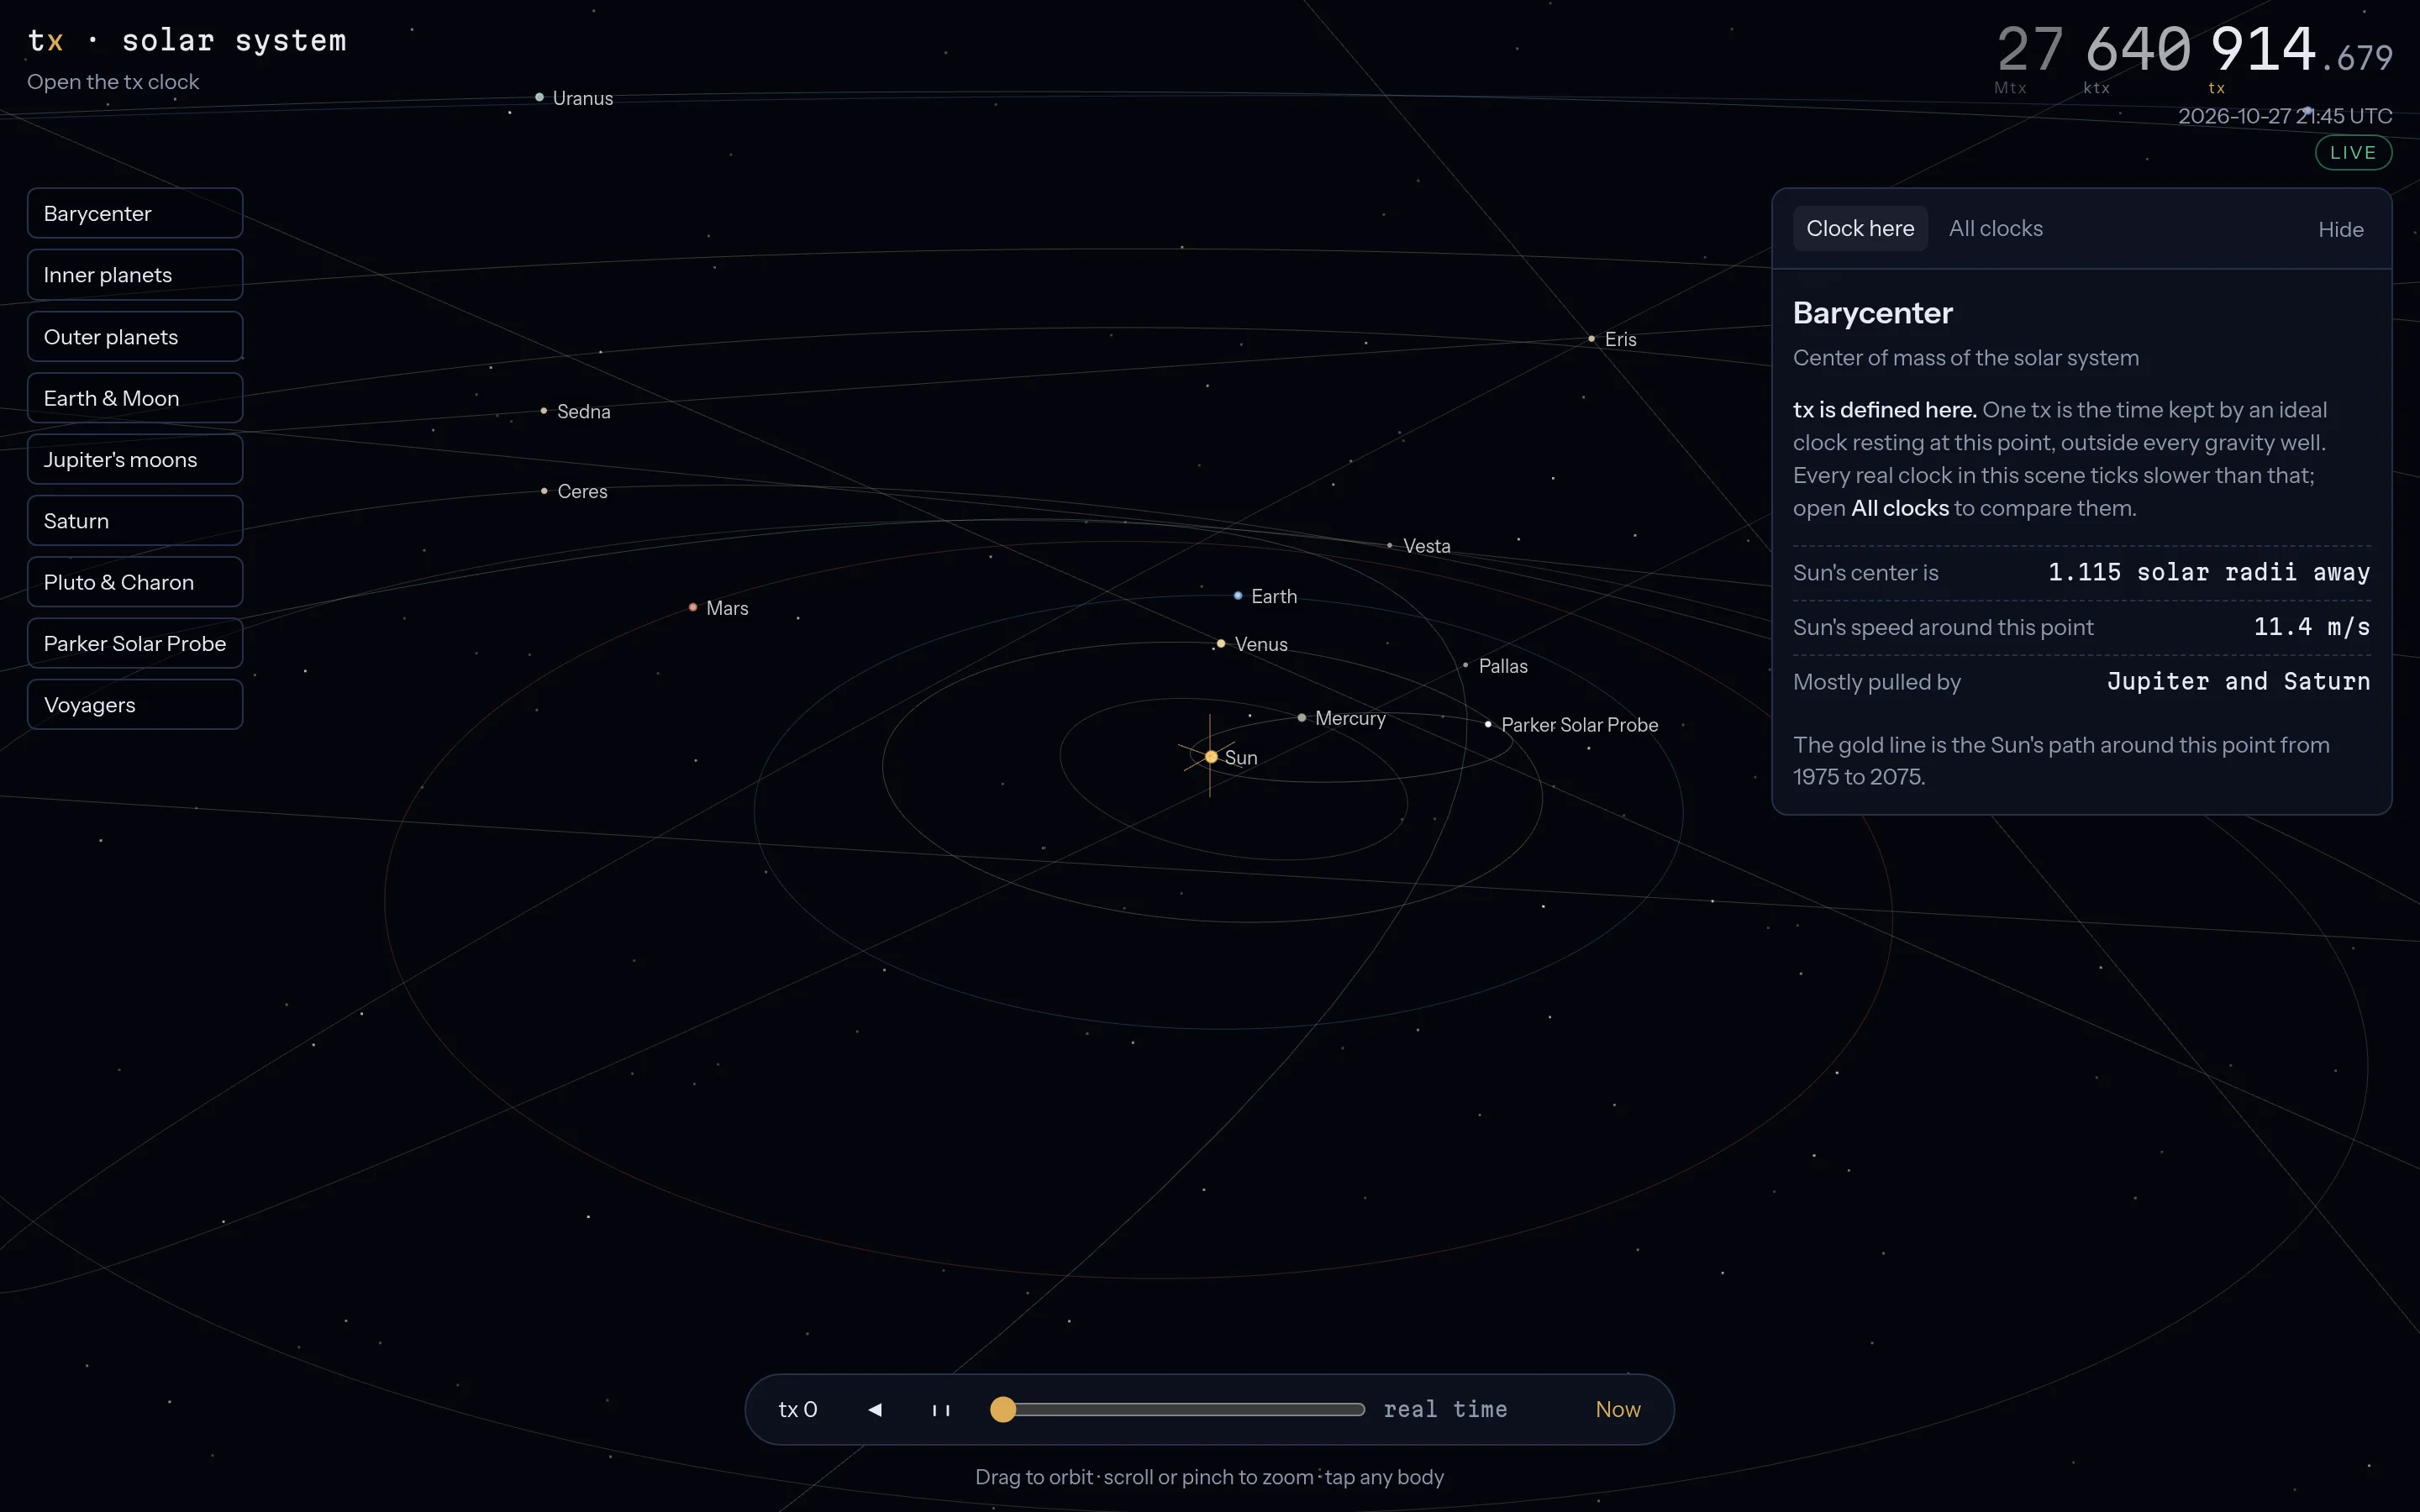Select the Pallas asteroid marker
This screenshot has height=1512, width=2420.
[x=1466, y=665]
